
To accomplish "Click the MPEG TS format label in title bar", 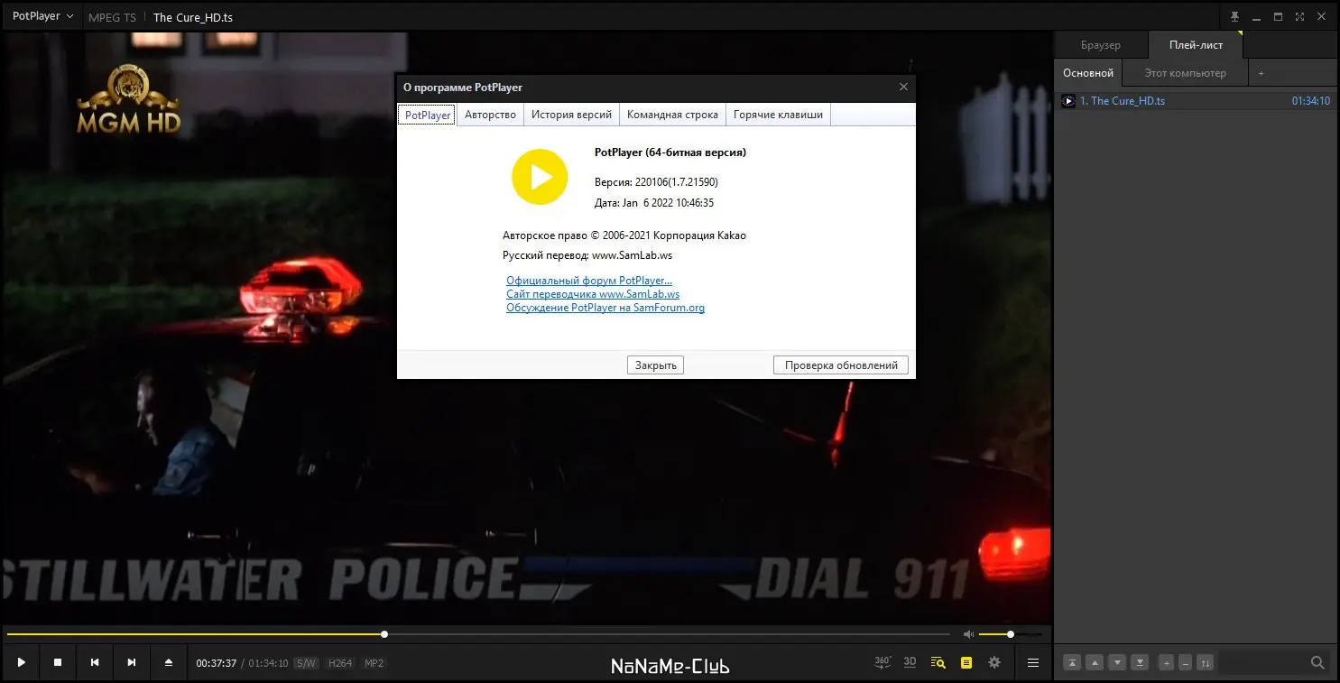I will (x=112, y=17).
